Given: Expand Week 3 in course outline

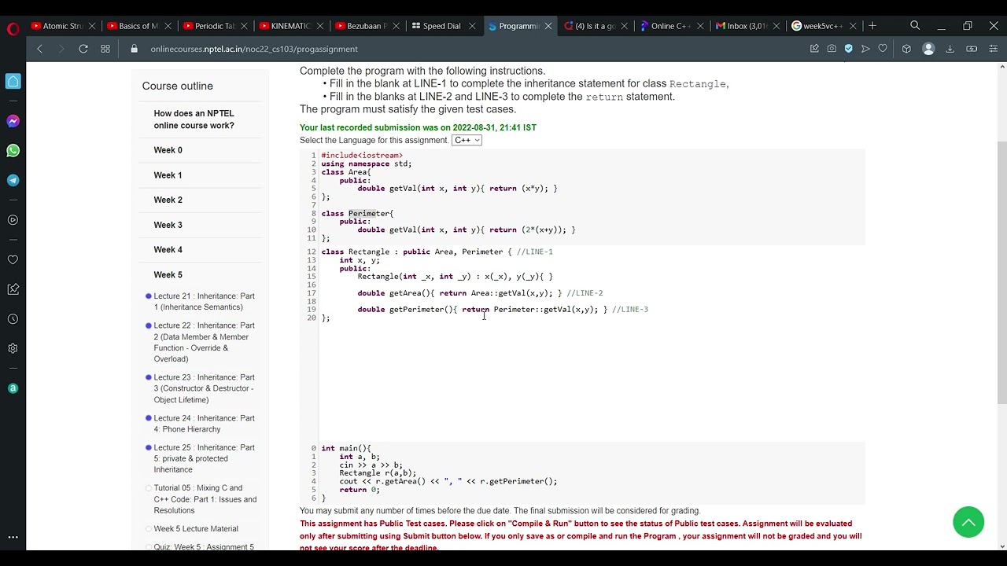Looking at the screenshot, I should click(168, 225).
